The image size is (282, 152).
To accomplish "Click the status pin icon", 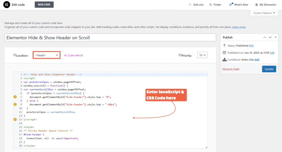I will pos(224,45).
